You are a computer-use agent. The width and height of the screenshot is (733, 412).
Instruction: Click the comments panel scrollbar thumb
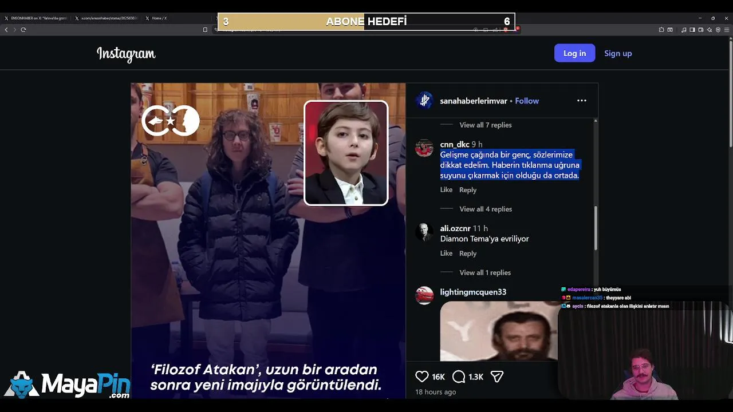pos(596,228)
